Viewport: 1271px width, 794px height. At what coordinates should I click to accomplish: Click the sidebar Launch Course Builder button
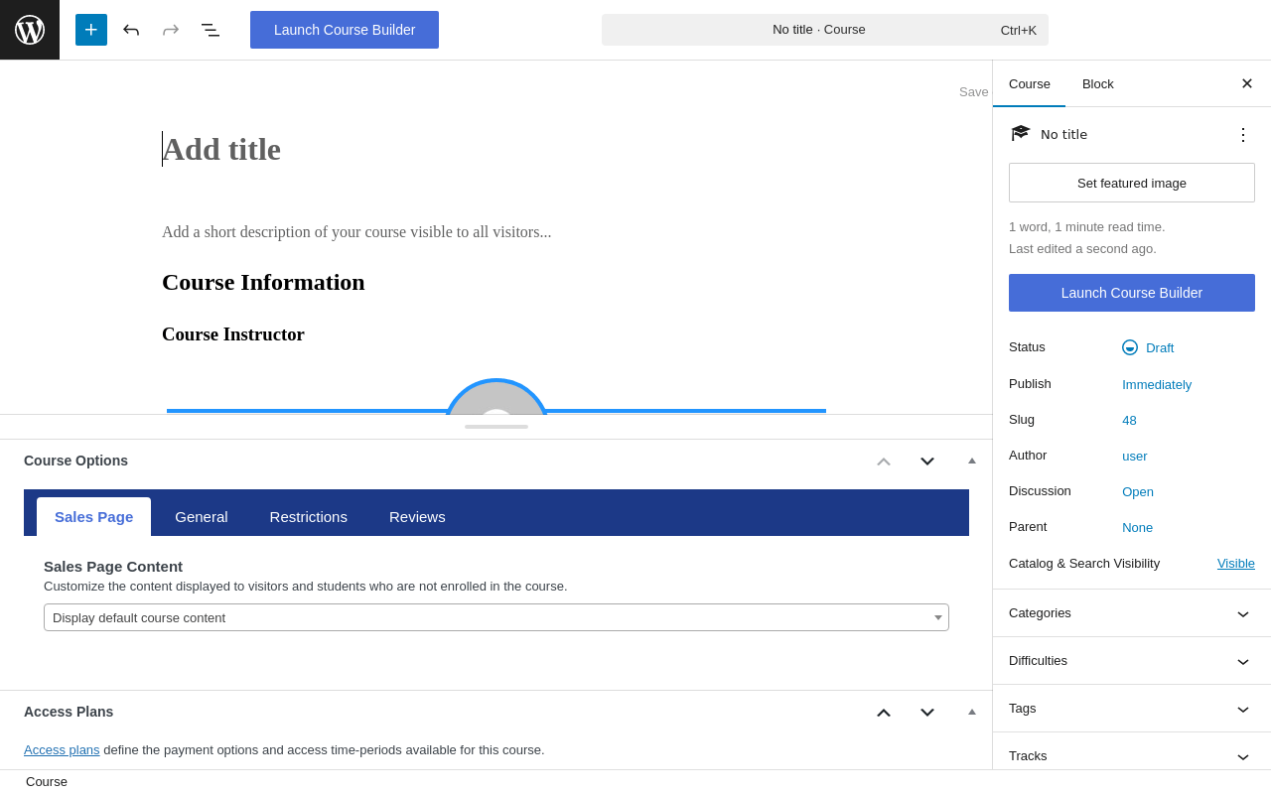1132,293
